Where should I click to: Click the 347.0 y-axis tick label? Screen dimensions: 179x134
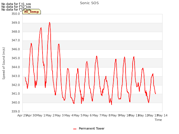(x=16, y=40)
